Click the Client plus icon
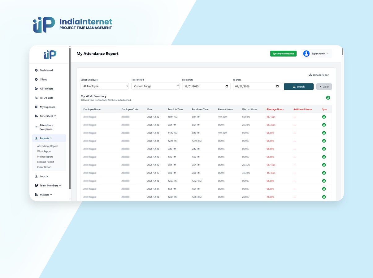Viewport: 373px width, 278px height. [36, 80]
